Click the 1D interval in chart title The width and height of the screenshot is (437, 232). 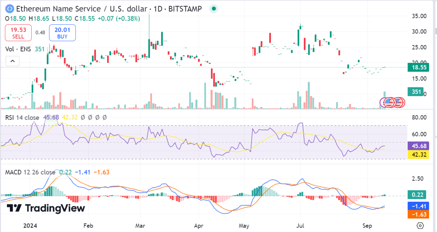click(x=158, y=9)
